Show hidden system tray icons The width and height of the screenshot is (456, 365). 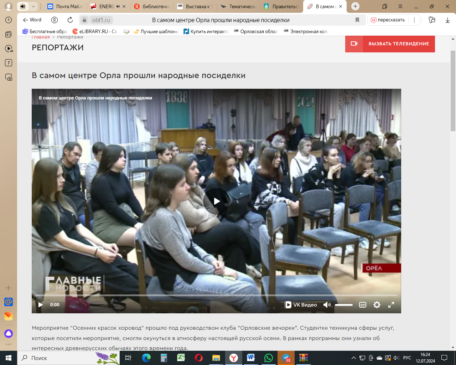[x=353, y=358]
